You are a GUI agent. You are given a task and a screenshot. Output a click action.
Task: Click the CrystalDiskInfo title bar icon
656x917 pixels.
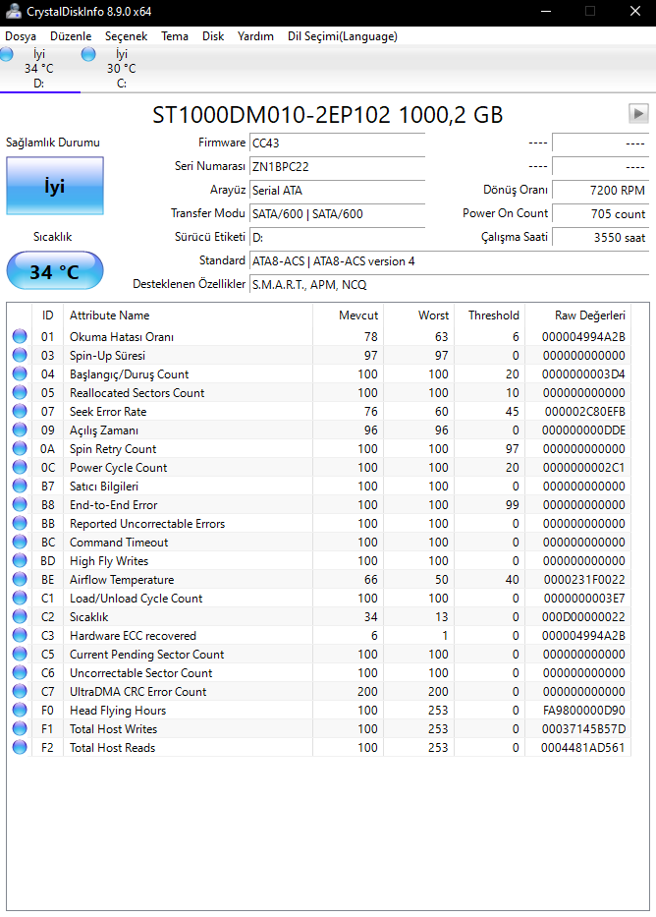pyautogui.click(x=13, y=11)
